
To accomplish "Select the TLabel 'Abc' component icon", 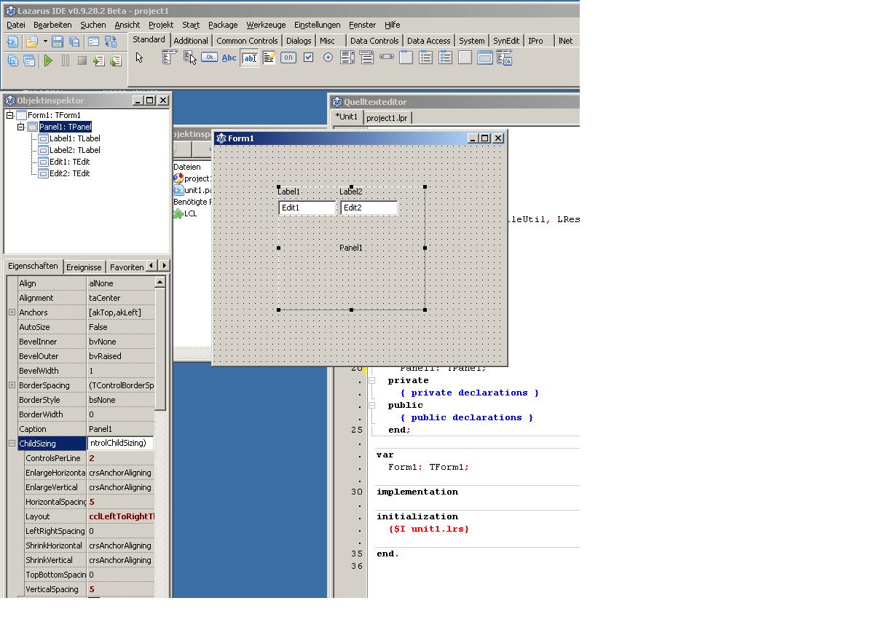I will pos(229,58).
